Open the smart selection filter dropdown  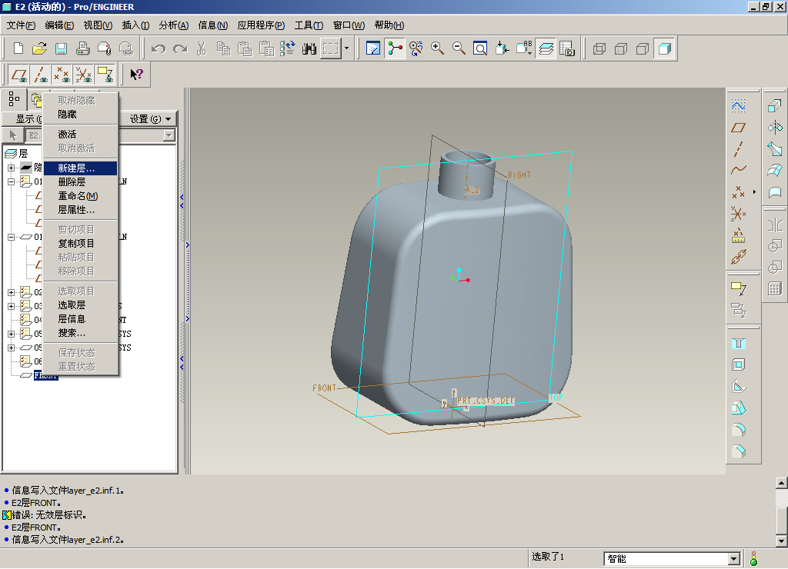733,558
